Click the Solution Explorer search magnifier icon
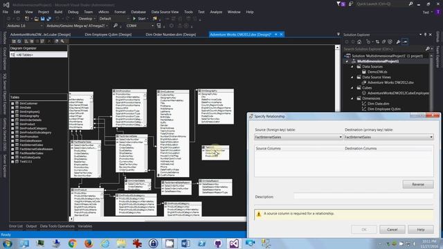The image size is (443, 249). tap(428, 49)
